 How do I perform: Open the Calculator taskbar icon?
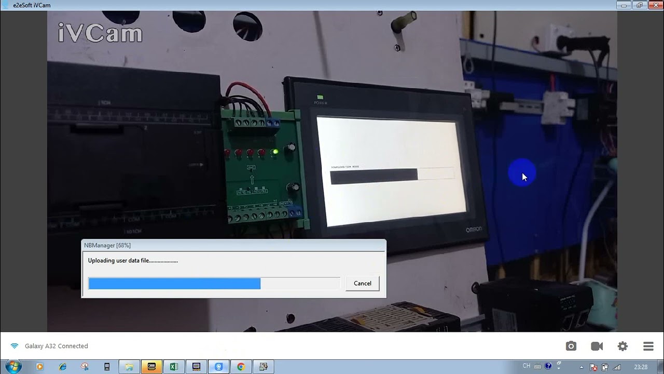pos(107,367)
